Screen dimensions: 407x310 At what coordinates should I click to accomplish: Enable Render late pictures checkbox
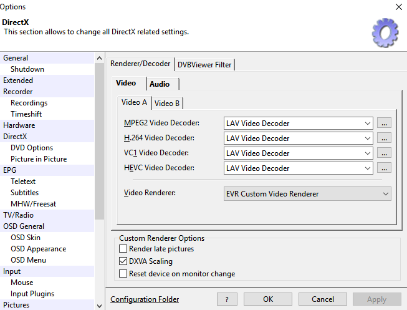123,249
